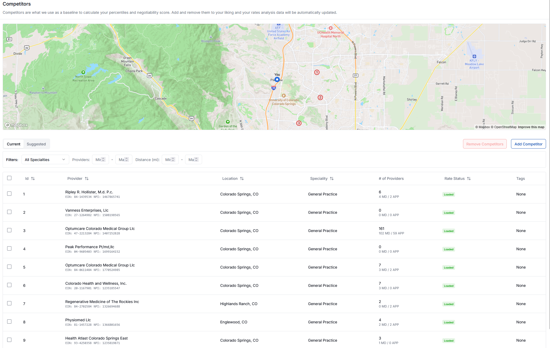Sort by Speciality column arrows
This screenshot has width=550, height=348.
click(x=332, y=179)
